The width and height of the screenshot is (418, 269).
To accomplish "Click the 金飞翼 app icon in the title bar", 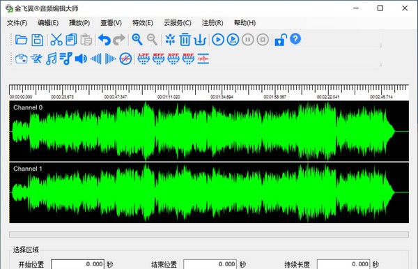I will point(9,8).
